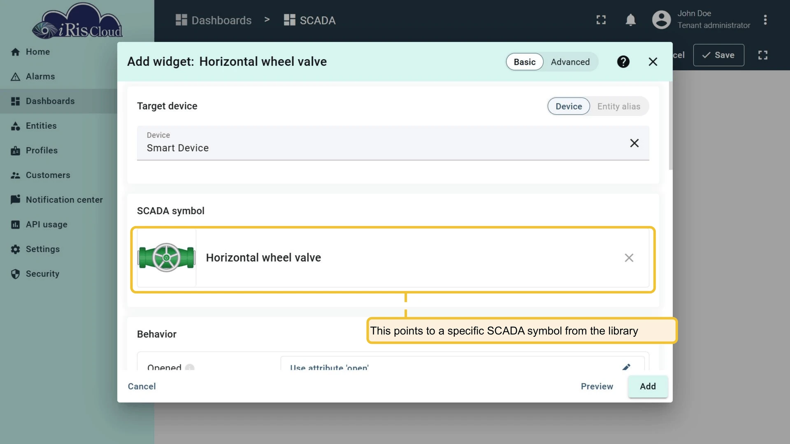790x444 pixels.
Task: Close the Add widget dialog
Action: tap(653, 62)
